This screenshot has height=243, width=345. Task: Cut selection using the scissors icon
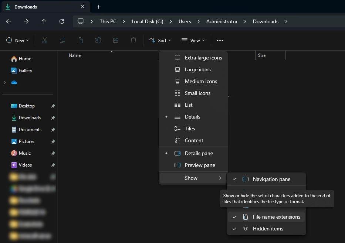point(44,41)
